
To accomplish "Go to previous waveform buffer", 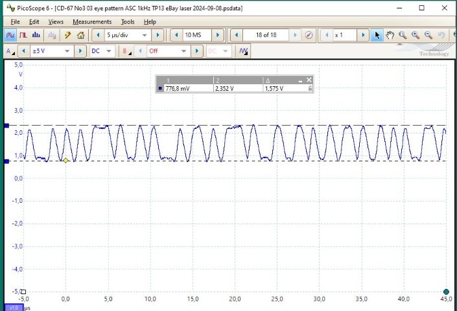I will (x=237, y=35).
